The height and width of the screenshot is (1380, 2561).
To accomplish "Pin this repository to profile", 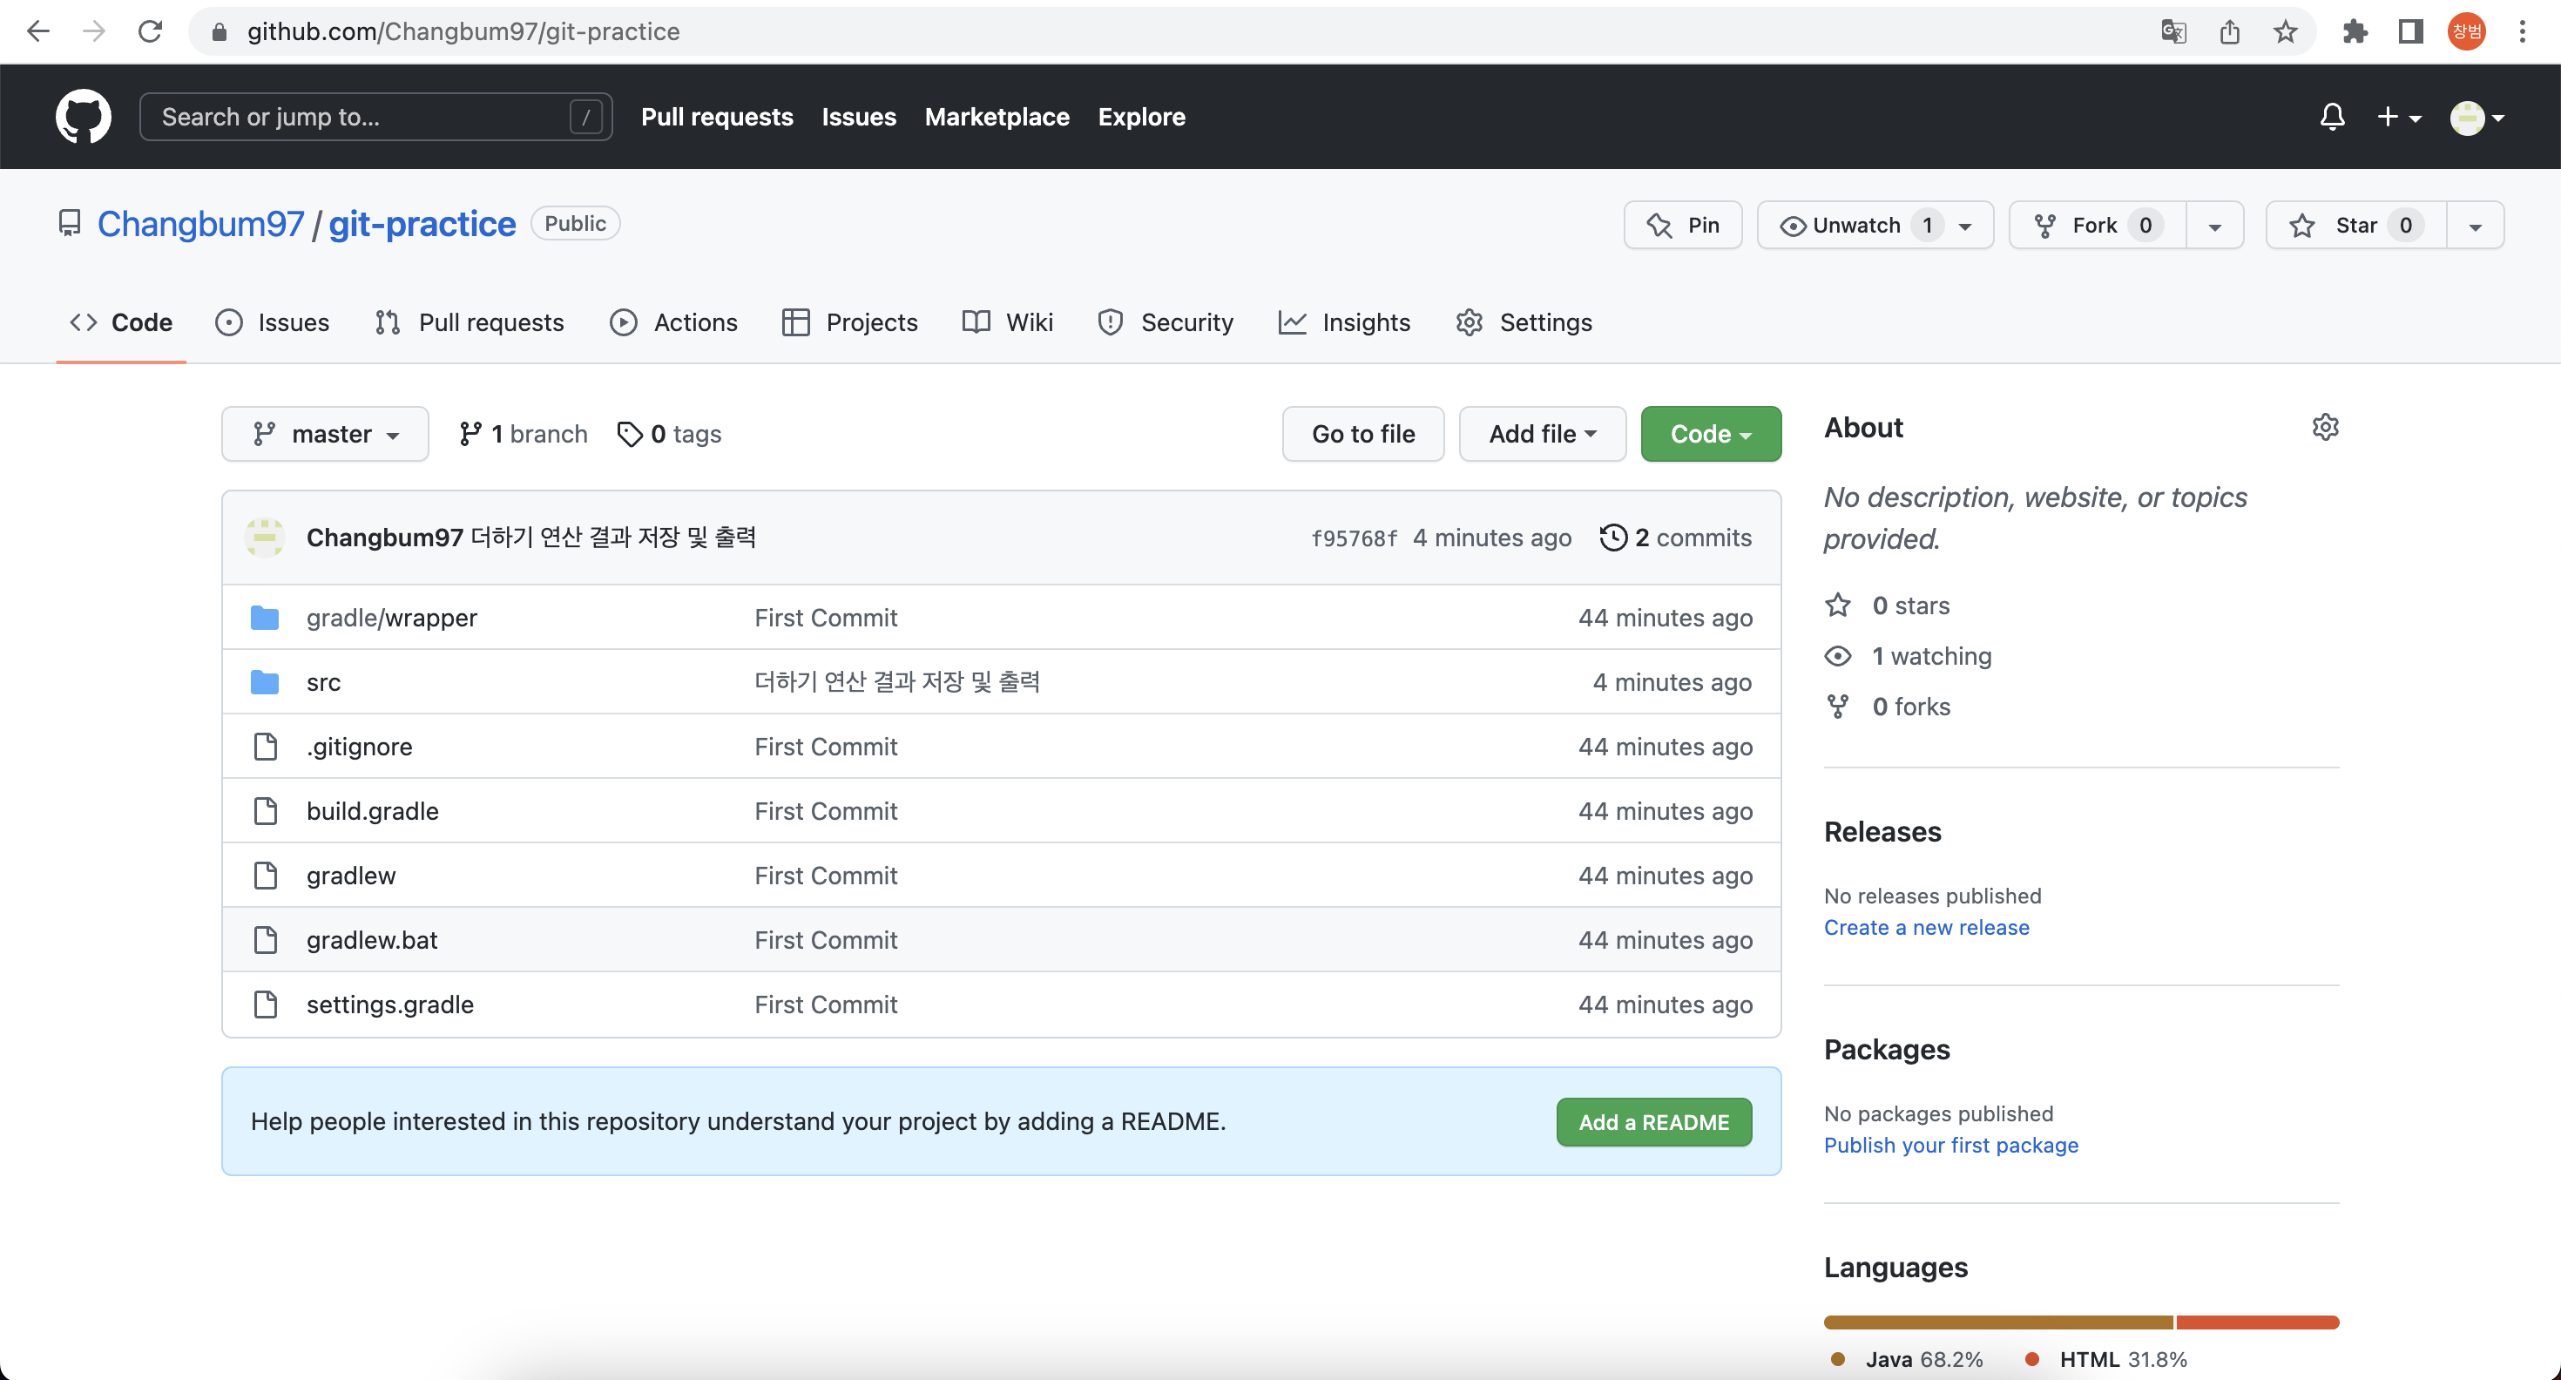I will 1682,225.
